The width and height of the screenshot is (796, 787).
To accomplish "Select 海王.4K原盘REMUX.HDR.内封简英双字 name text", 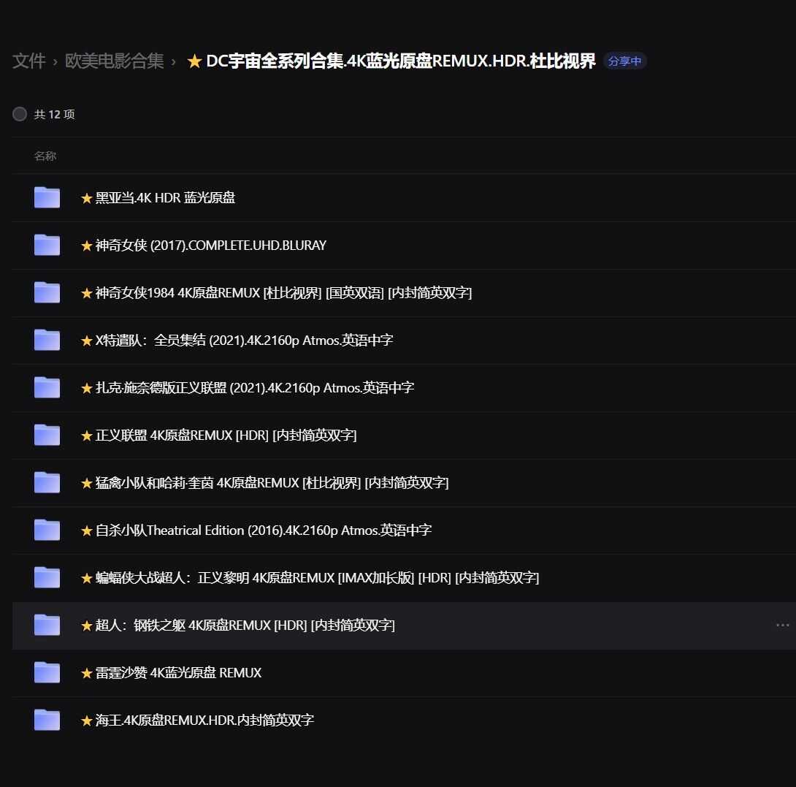I will [x=204, y=721].
